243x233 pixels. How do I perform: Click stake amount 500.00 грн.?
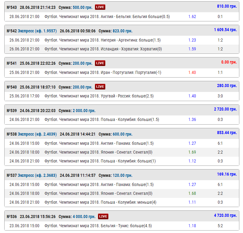pyautogui.click(x=82, y=7)
